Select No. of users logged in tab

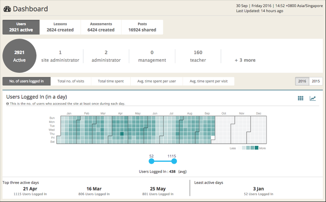pyautogui.click(x=26, y=81)
